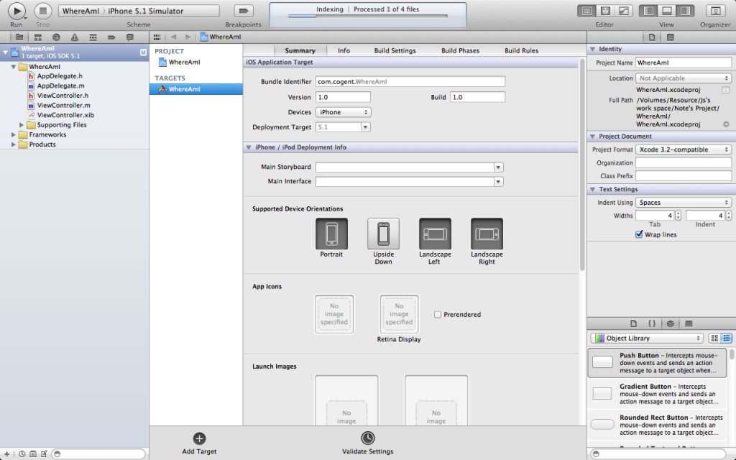Open the Devices dropdown showing iPhone
736x460 pixels.
pos(343,112)
